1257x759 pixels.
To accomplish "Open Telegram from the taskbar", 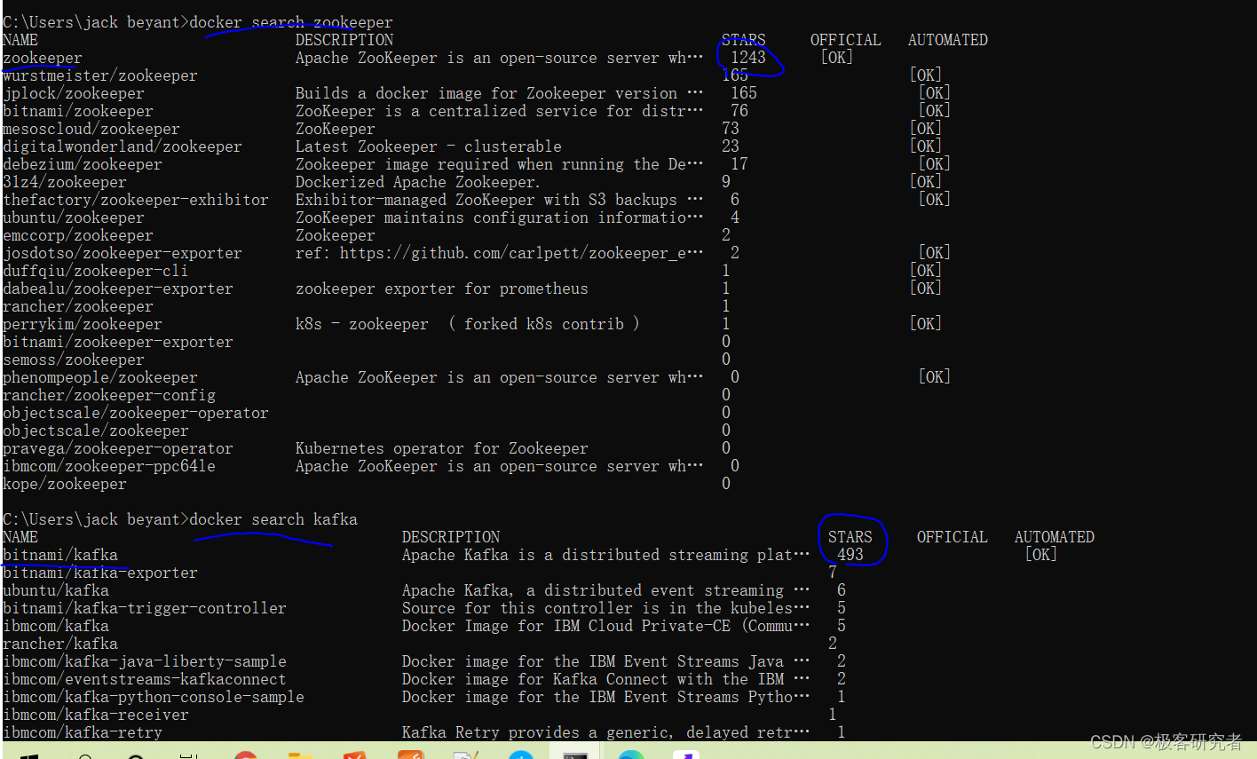I will point(521,755).
